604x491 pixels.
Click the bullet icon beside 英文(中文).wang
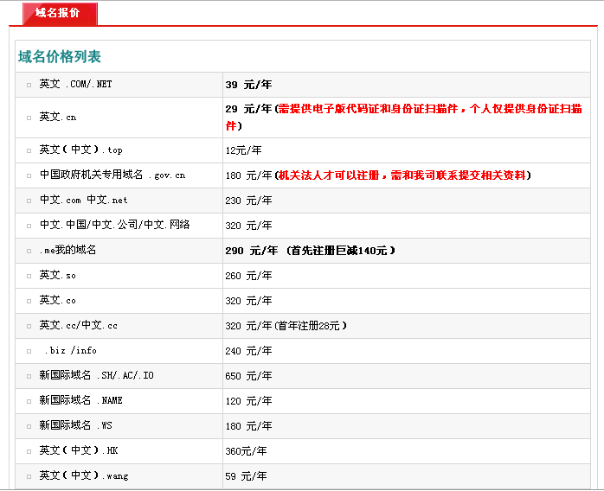[29, 476]
